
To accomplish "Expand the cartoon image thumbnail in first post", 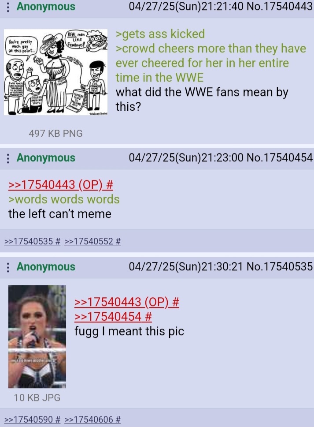I will coord(56,72).
